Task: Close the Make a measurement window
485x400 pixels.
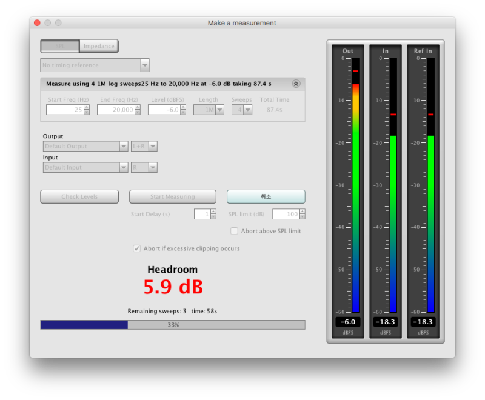Action: click(37, 23)
